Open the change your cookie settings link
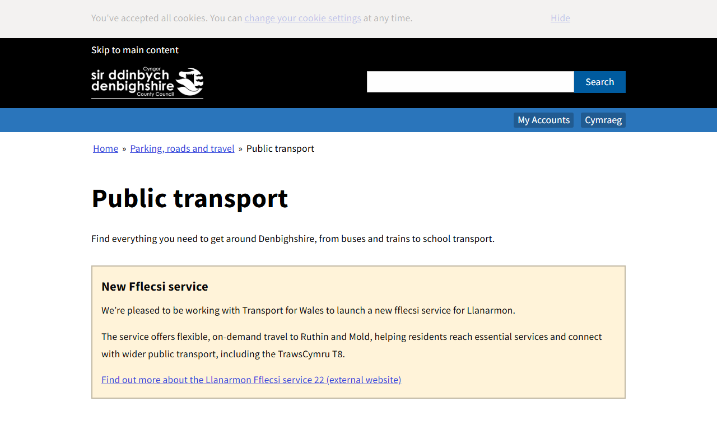This screenshot has width=717, height=448. coord(302,18)
